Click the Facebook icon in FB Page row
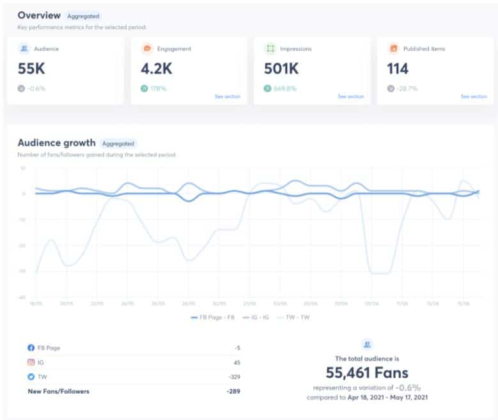 pos(31,348)
